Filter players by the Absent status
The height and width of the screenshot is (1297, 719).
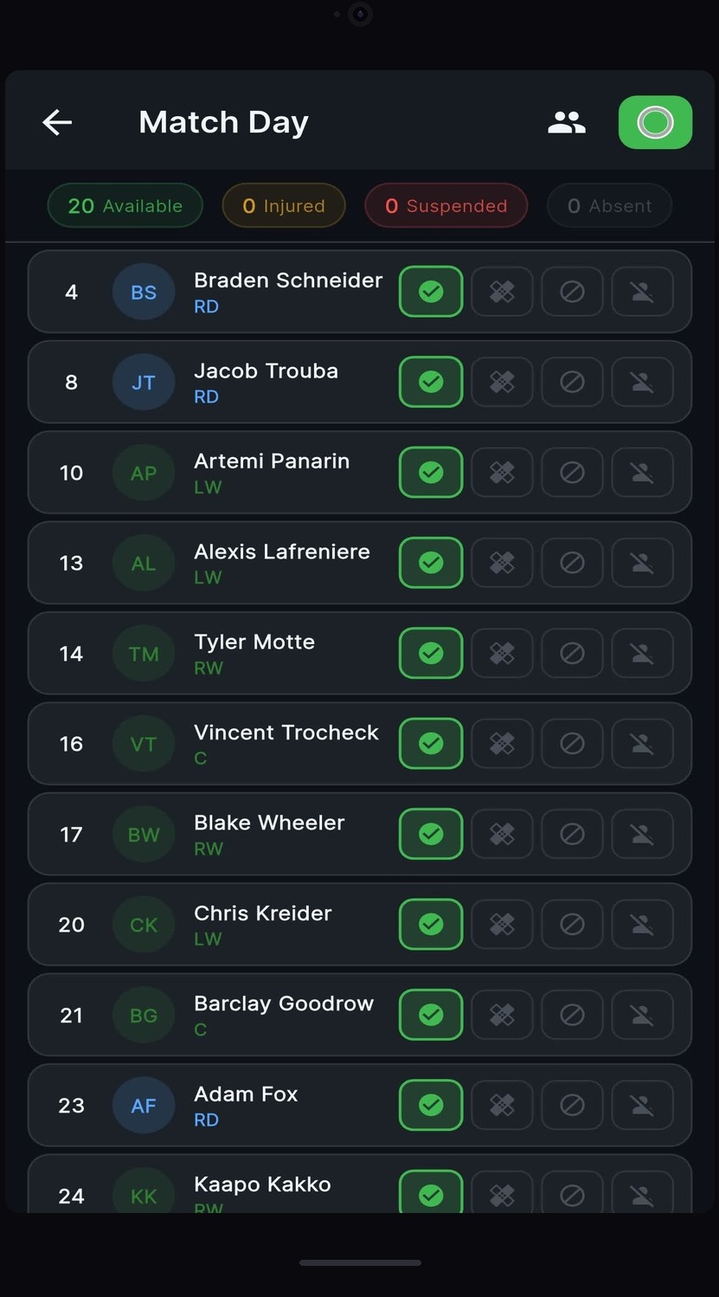[609, 205]
